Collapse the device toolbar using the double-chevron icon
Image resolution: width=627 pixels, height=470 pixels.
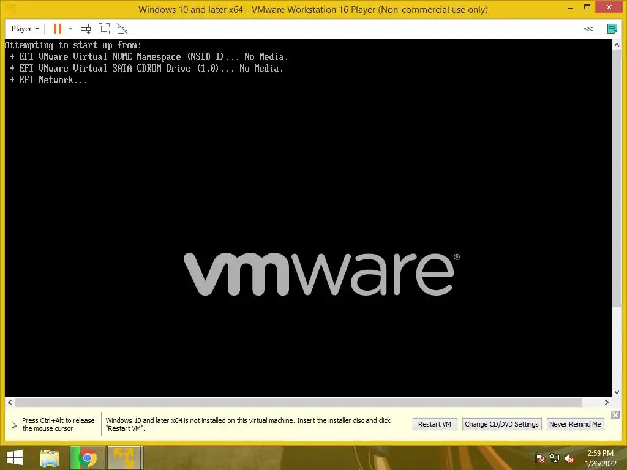pyautogui.click(x=588, y=29)
